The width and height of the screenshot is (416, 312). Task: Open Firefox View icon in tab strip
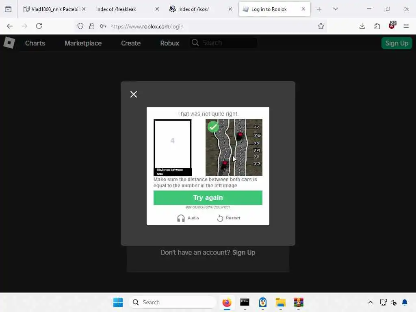8,9
